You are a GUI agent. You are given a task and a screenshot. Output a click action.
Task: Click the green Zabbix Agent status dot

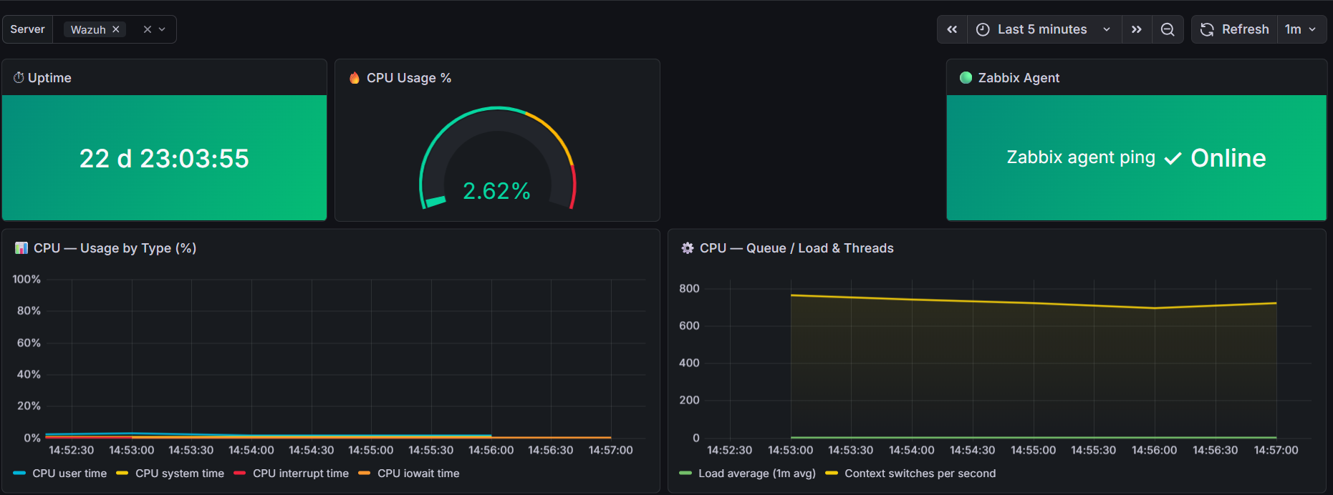(x=966, y=77)
